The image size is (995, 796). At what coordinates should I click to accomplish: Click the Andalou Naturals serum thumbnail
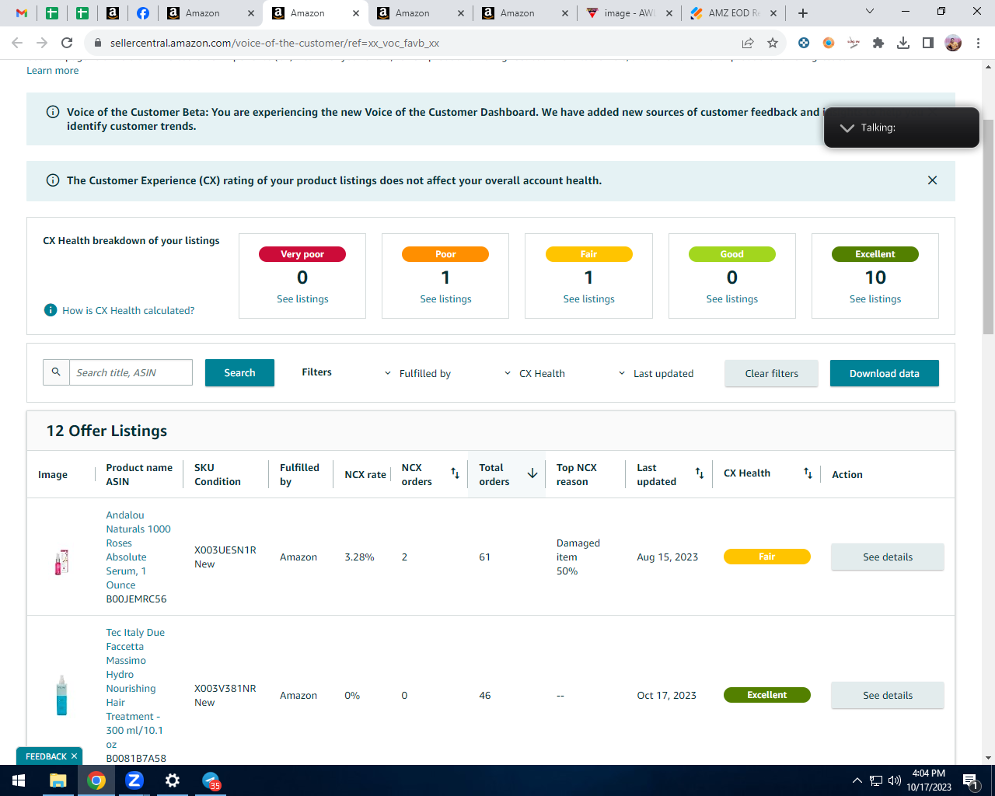61,561
